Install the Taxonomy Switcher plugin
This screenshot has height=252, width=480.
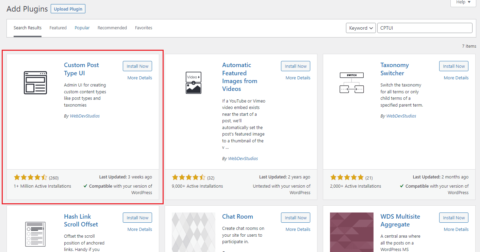click(454, 66)
